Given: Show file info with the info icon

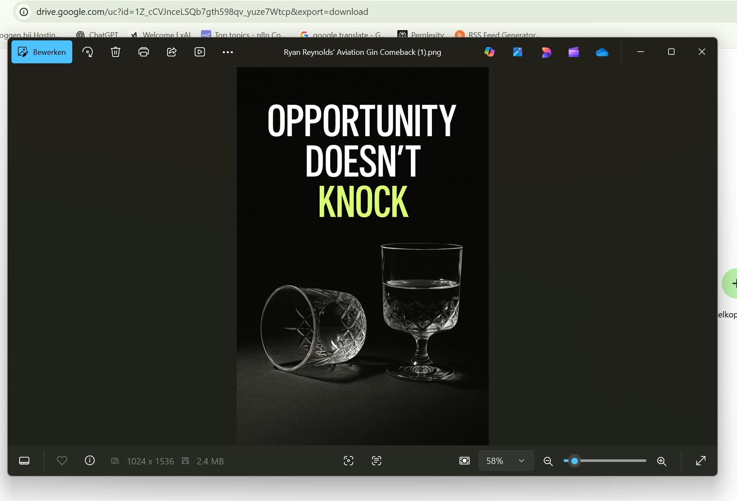Looking at the screenshot, I should point(90,461).
